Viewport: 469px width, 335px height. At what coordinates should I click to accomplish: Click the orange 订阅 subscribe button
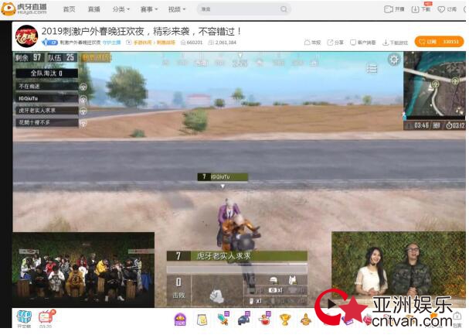(x=439, y=42)
